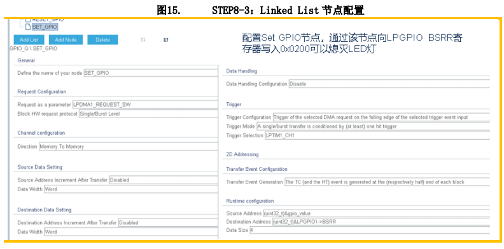Click the Delete button
Screen dimensions: 504x249
102,40
